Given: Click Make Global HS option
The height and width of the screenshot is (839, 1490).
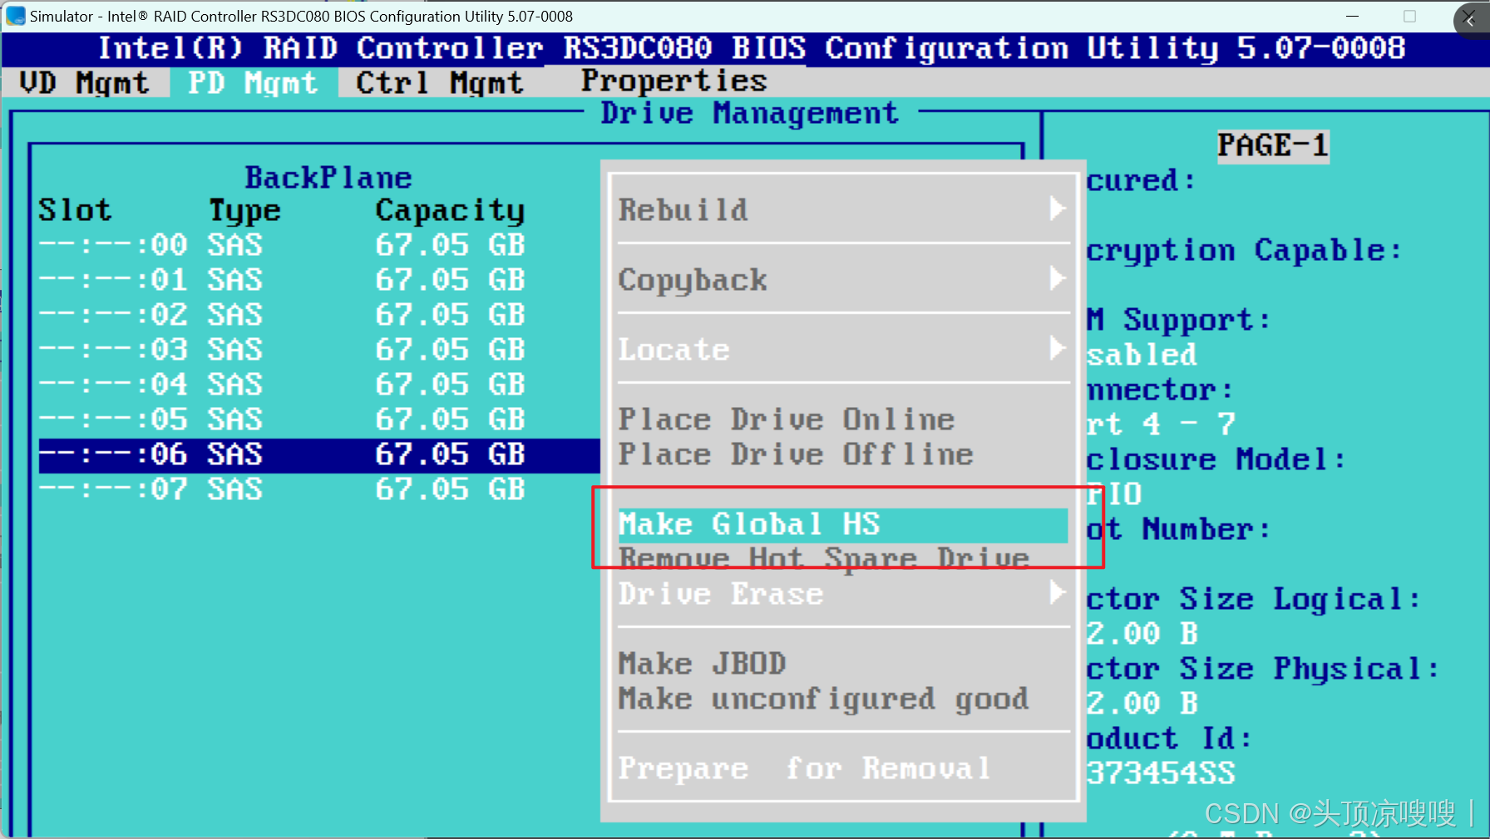Looking at the screenshot, I should pos(843,525).
